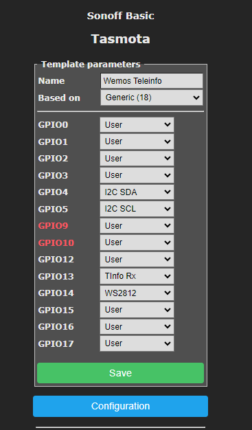Open the GPIO1 User dropdown

(x=137, y=142)
